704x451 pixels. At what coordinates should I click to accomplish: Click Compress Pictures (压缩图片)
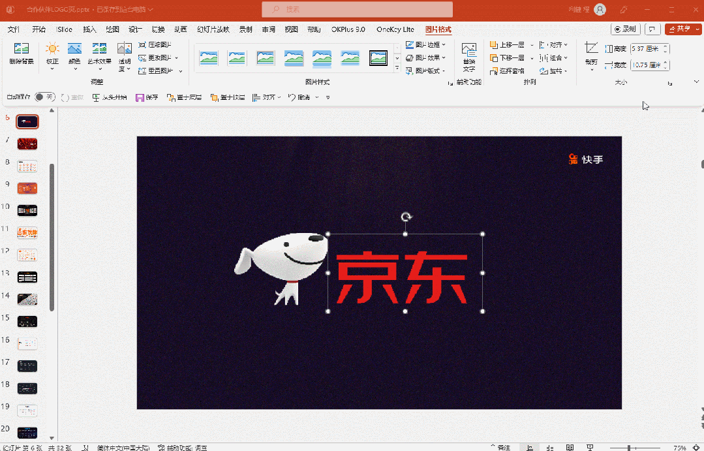tap(155, 45)
